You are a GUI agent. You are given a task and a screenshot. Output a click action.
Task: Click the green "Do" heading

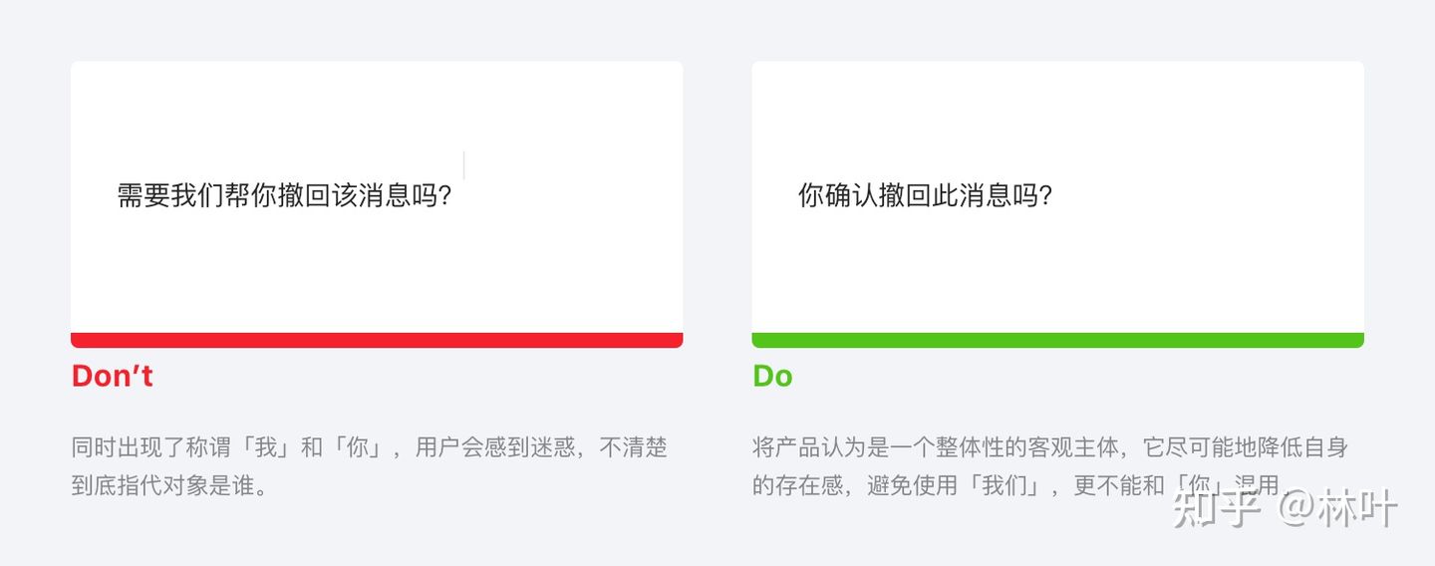point(772,376)
